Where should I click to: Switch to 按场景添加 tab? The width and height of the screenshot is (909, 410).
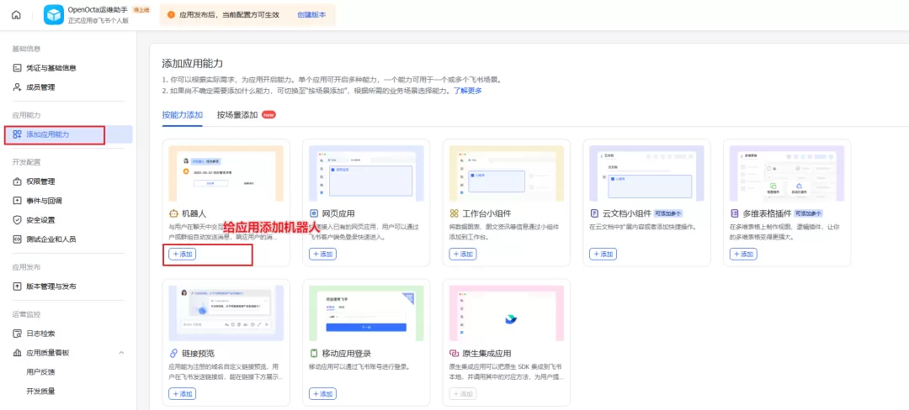pyautogui.click(x=237, y=114)
